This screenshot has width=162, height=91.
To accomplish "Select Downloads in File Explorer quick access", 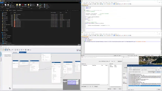I will pos(5,12).
